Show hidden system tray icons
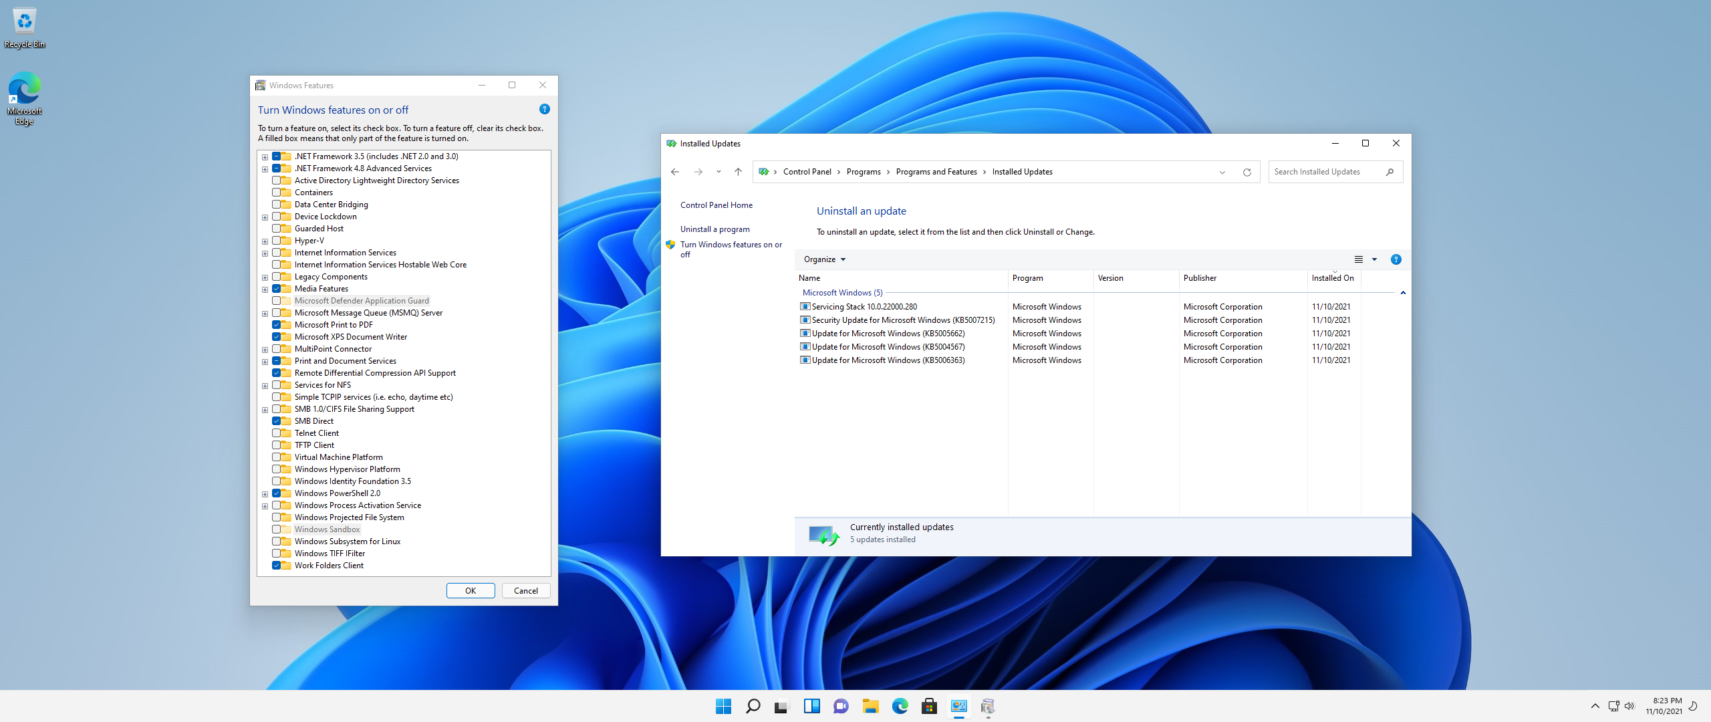This screenshot has width=1711, height=722. pos(1595,706)
